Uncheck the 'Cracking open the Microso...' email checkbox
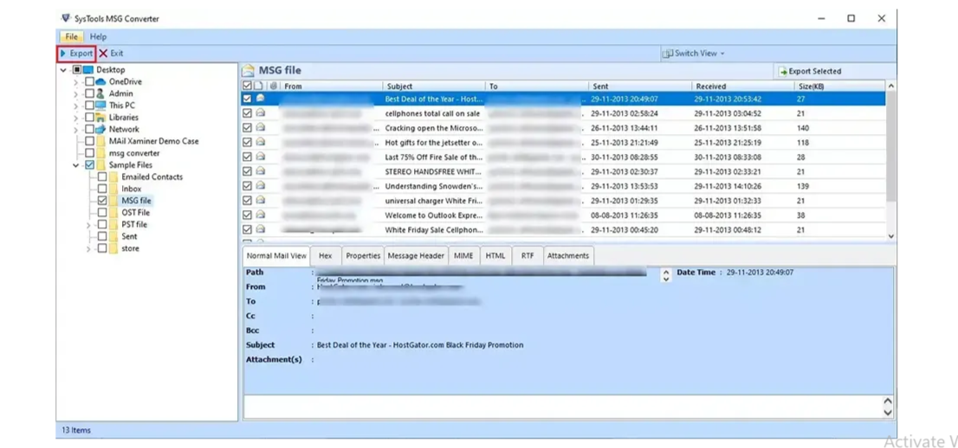The image size is (958, 448). coord(247,127)
